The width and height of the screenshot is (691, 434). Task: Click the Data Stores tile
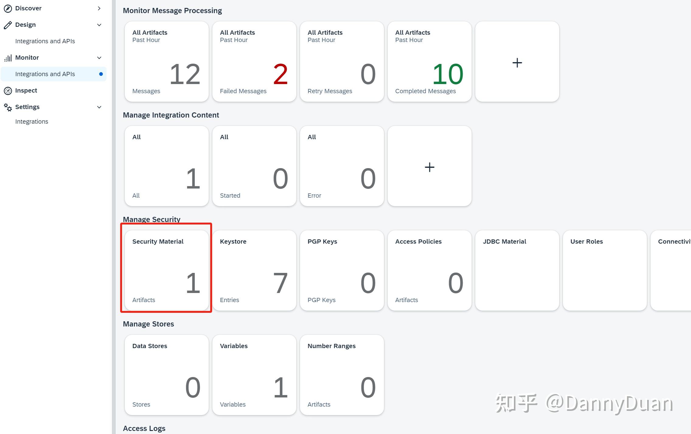tap(166, 375)
